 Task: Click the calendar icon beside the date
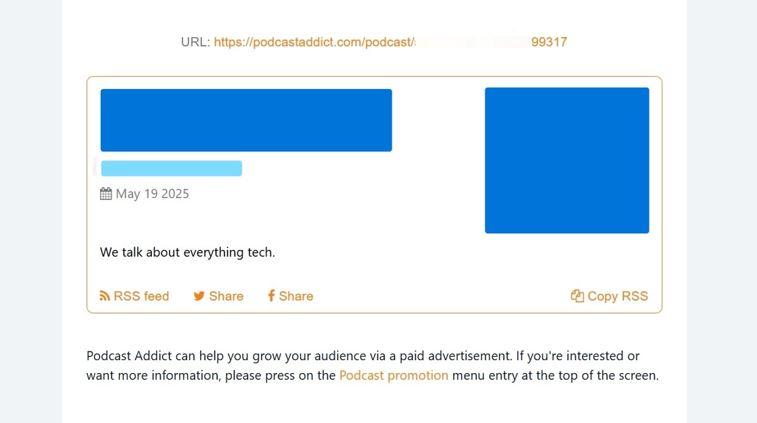[106, 194]
